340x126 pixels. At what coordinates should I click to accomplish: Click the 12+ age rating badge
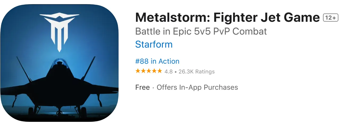pos(330,18)
